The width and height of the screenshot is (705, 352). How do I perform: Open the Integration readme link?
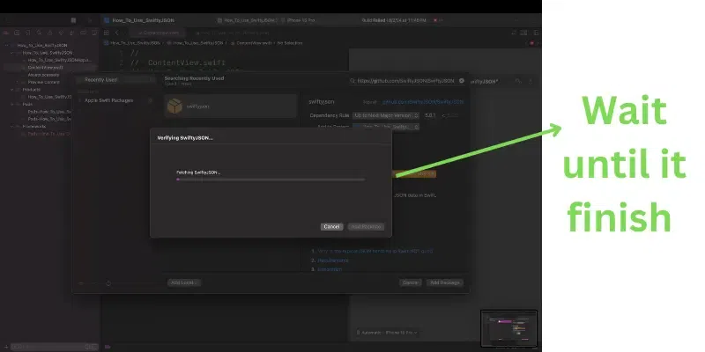pos(330,269)
